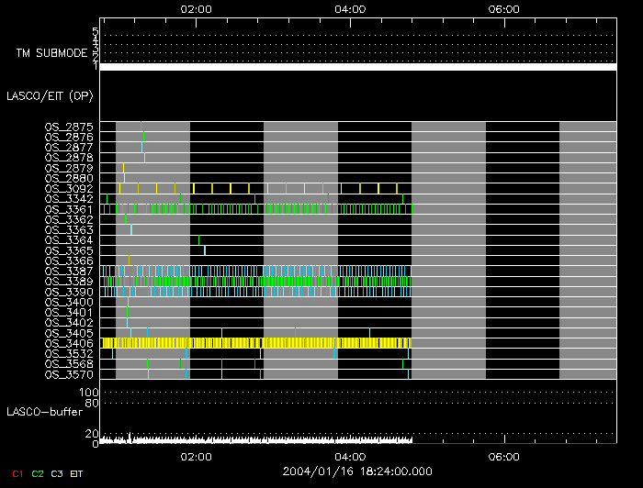Screen dimensions: 643x488
Task: Click the 04:00 tick on top axis
Action: (x=351, y=9)
